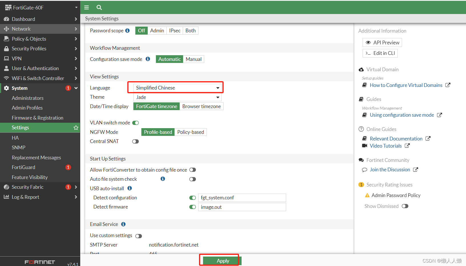Open the FortiGate-60F device dropdown arrow

(x=76, y=8)
